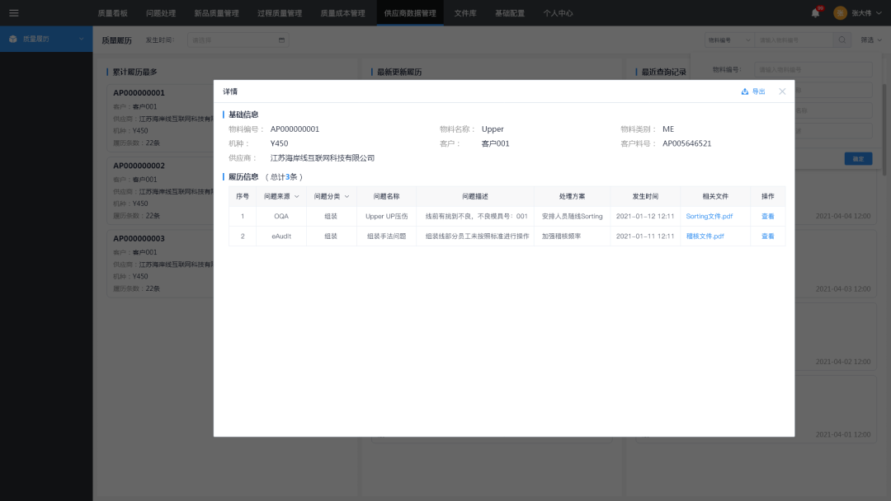Screen dimensions: 891x501
Task: Select the AP000000002 card
Action: click(161, 190)
